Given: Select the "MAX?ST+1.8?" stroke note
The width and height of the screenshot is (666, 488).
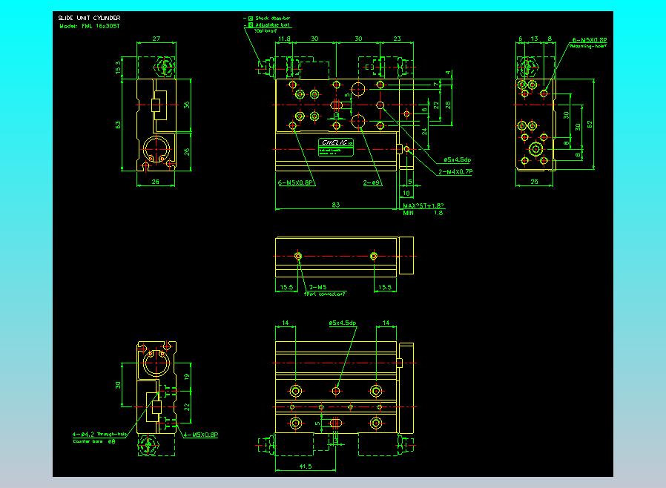Looking at the screenshot, I should 423,205.
